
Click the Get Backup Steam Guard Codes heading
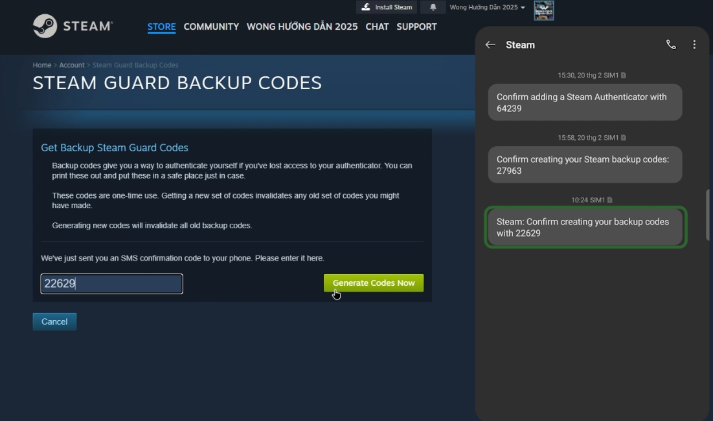pos(115,147)
